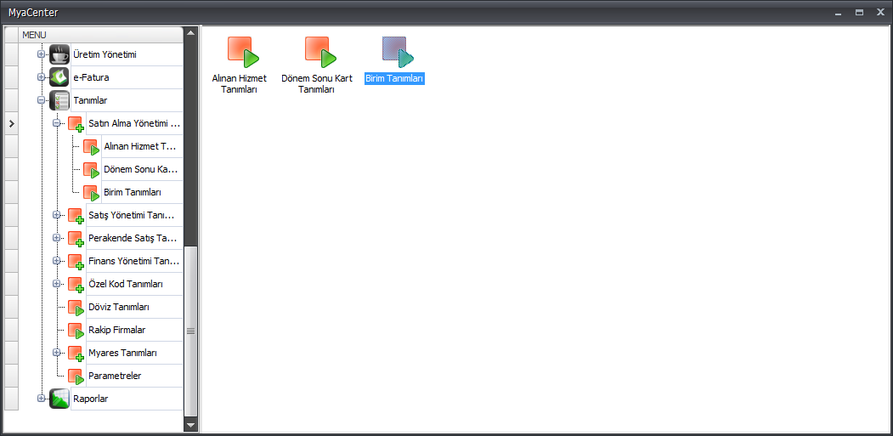Close the MyaCenter window

point(880,13)
